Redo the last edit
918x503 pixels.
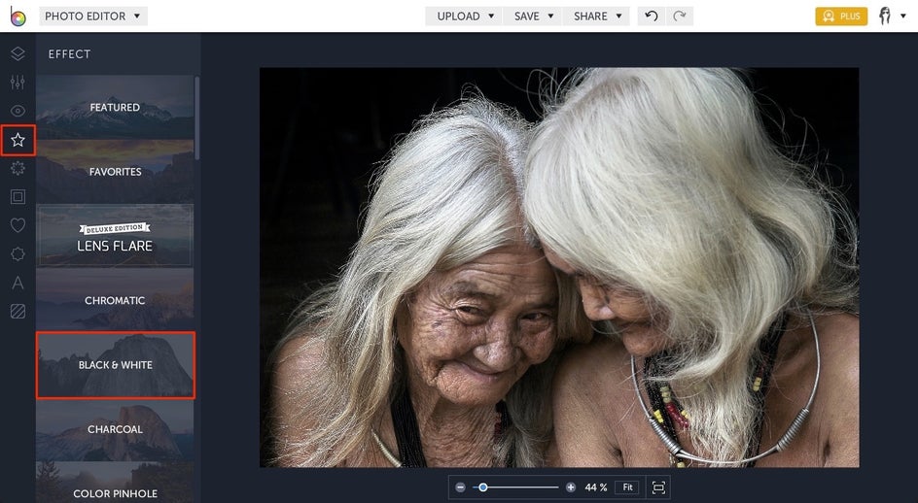pyautogui.click(x=679, y=16)
